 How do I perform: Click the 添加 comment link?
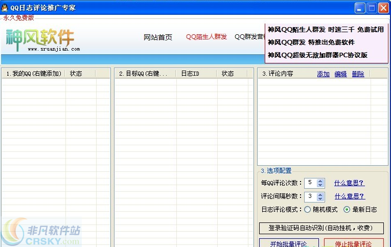click(323, 74)
